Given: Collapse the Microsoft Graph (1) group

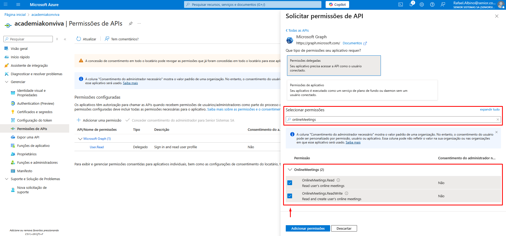Looking at the screenshot, I should [80, 139].
